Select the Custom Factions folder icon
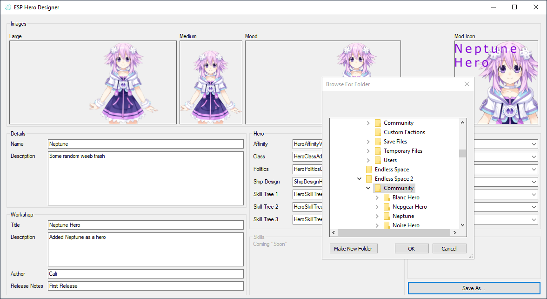 tap(378, 132)
